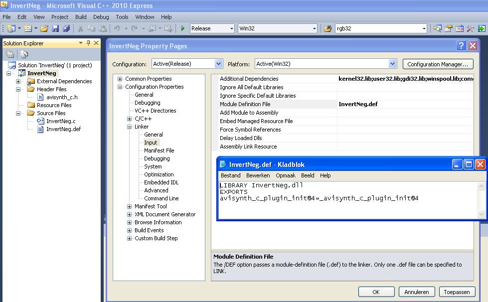Open the Solution Explorer window position dropdown arrow

(81, 43)
